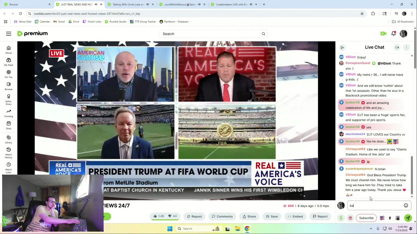This screenshot has width=417, height=234.
Task: Reload the page
Action: tap(20, 14)
